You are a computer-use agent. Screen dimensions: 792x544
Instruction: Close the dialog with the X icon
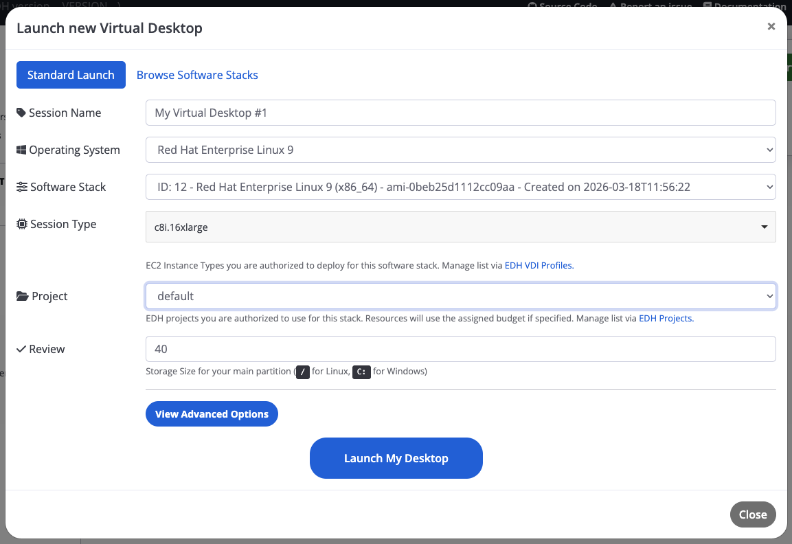pos(771,27)
